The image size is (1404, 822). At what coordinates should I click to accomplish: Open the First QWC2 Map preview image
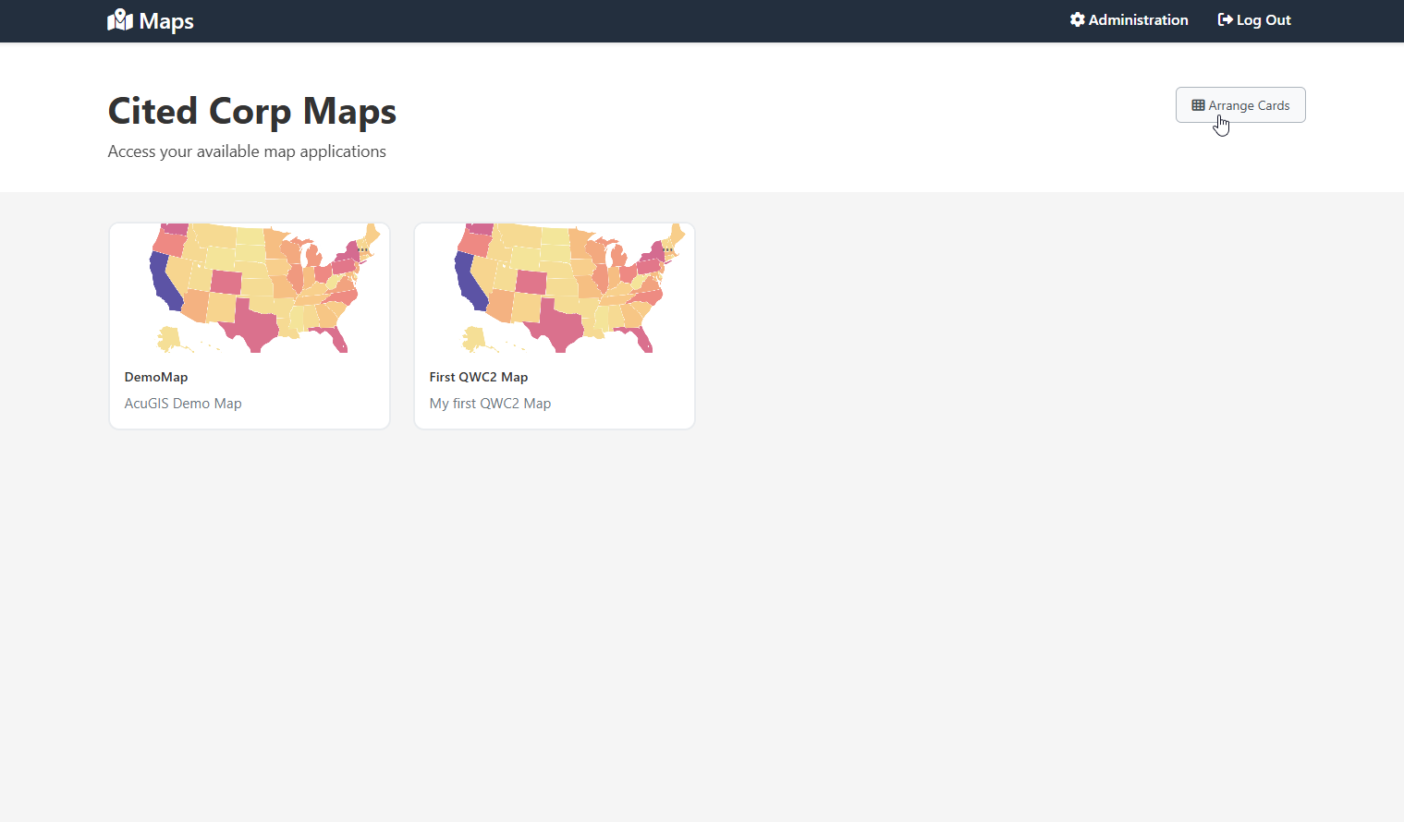coord(555,287)
